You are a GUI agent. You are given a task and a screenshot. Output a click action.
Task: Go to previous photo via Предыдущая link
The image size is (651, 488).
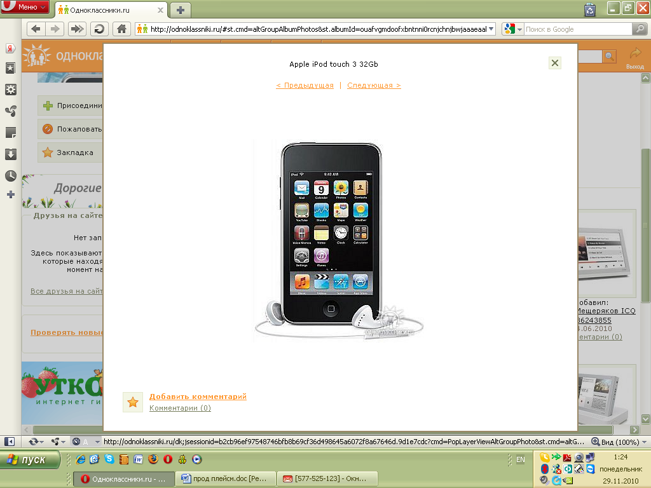click(x=305, y=85)
